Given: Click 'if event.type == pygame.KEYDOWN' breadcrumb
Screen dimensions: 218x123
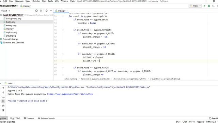Looking at the screenshot, I should click(130, 79).
